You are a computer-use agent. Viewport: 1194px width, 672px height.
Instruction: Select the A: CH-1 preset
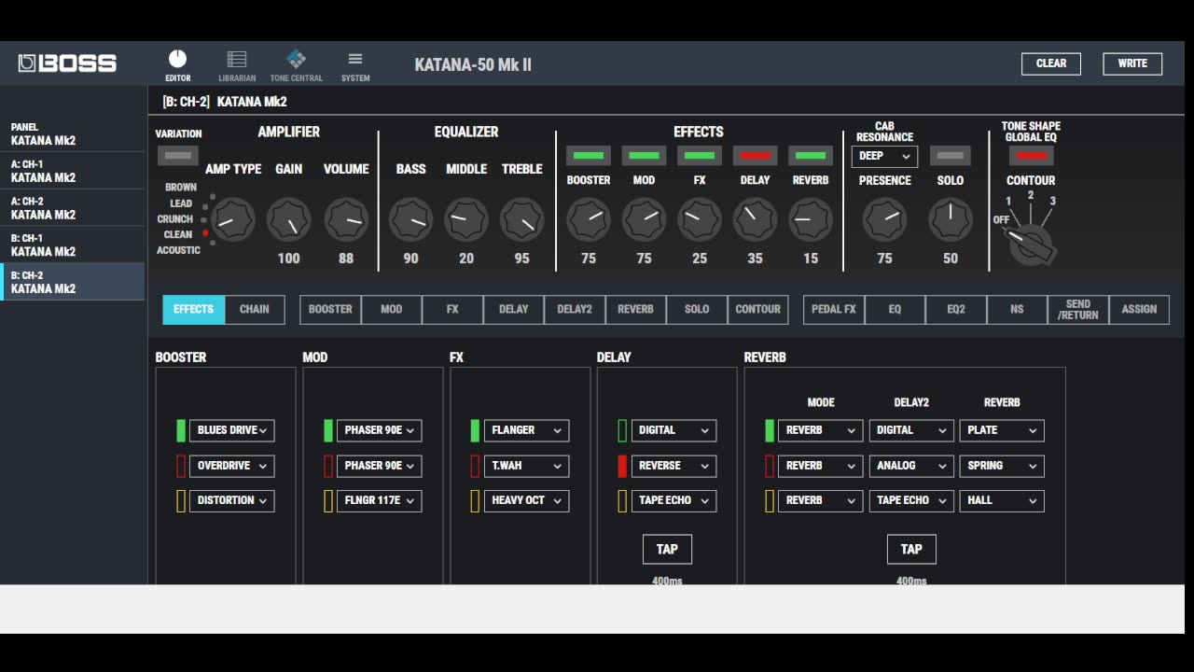pyautogui.click(x=72, y=171)
